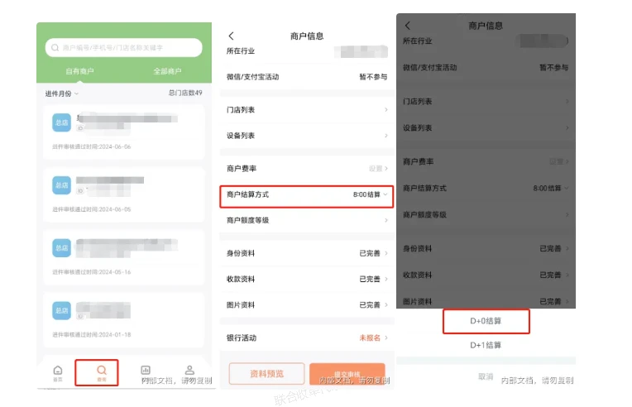Switch to the 全部商户 tab

(167, 71)
